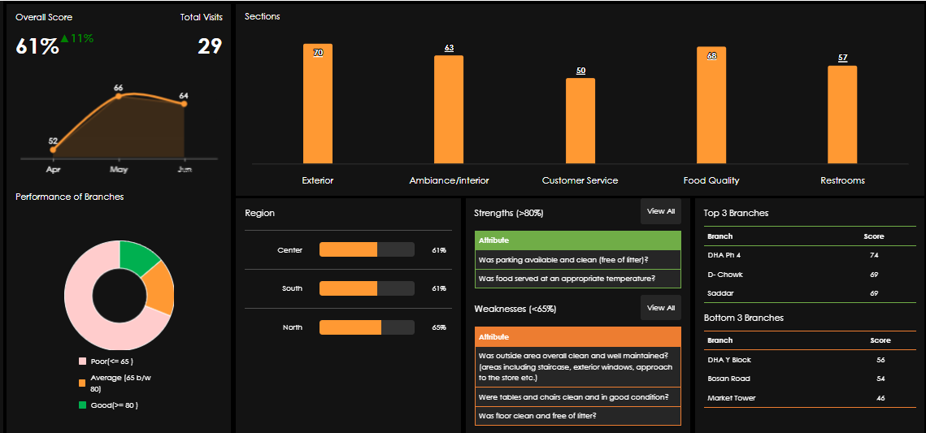This screenshot has width=926, height=433.
Task: Click the green Good legend square
Action: 82,405
